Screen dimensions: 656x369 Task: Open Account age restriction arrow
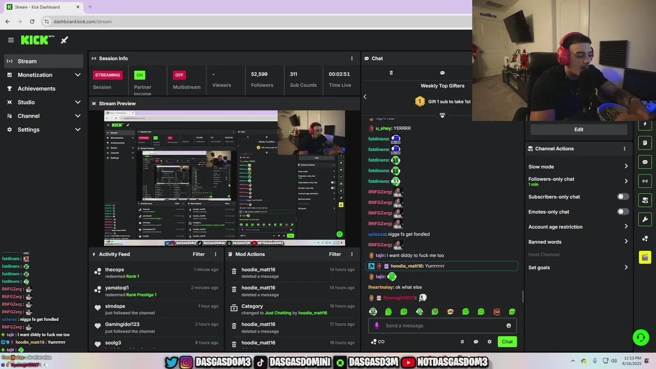pos(626,227)
